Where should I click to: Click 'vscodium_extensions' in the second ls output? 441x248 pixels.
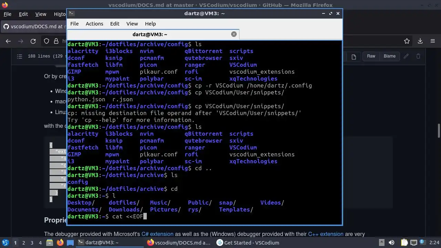click(x=262, y=154)
